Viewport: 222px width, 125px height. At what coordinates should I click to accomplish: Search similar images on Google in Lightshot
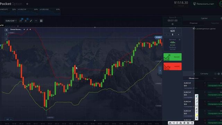pos(177,123)
